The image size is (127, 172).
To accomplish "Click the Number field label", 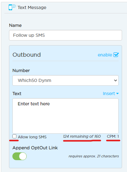I will (x=21, y=70).
